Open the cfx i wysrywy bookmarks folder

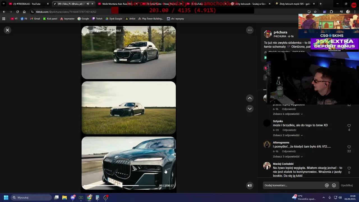coord(175,19)
